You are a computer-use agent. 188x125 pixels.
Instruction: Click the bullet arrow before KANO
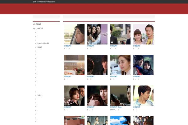point(36,47)
